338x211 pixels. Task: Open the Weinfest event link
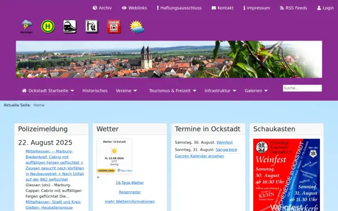[x=225, y=142]
